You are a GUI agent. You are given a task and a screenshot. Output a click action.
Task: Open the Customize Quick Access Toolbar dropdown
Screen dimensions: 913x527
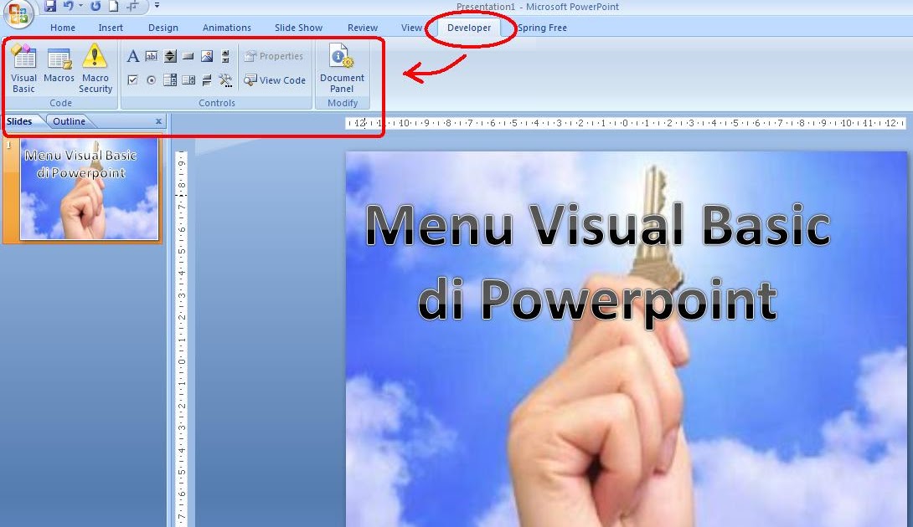pyautogui.click(x=157, y=7)
